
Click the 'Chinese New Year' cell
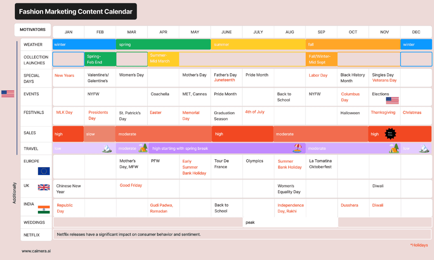(68, 189)
